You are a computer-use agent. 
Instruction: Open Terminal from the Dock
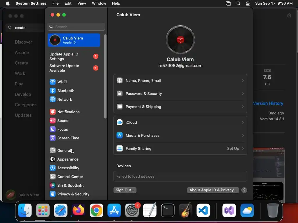(168, 211)
